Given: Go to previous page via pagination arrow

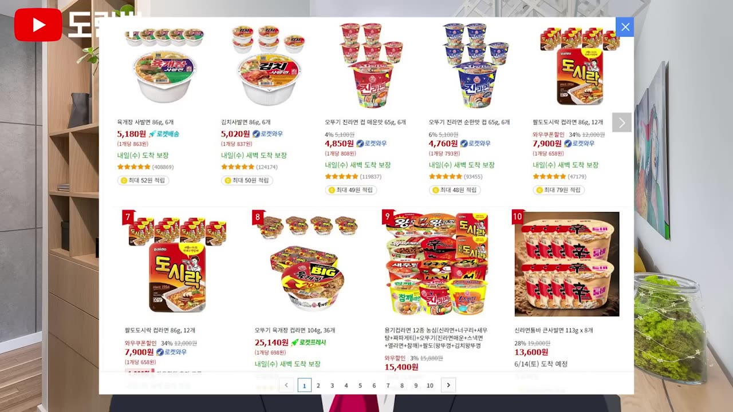Looking at the screenshot, I should (x=286, y=385).
